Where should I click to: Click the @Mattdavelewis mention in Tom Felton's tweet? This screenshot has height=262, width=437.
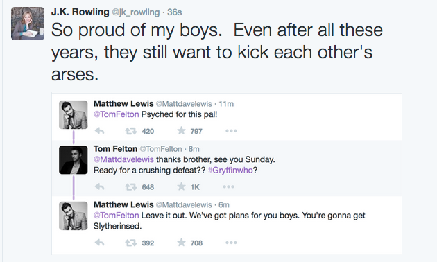pos(123,159)
